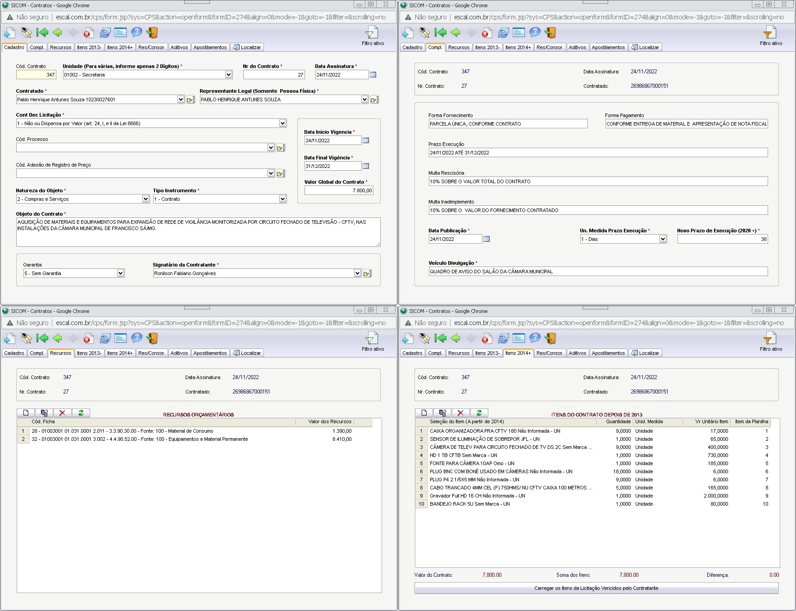Select the Gravador Full HD 16 CH row
This screenshot has width=796, height=611.
(x=477, y=496)
